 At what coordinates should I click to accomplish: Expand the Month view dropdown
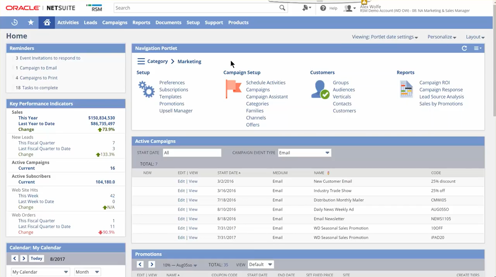(87, 272)
